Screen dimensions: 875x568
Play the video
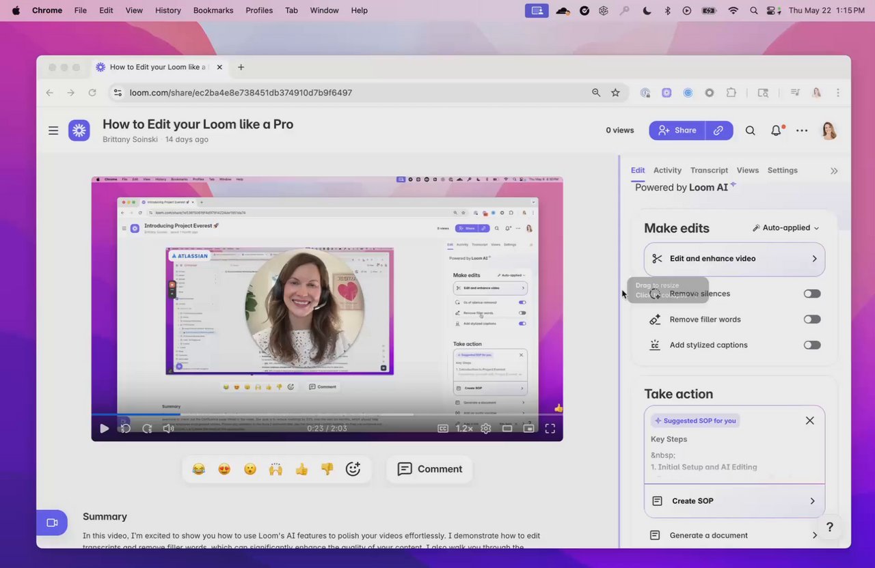click(x=104, y=429)
